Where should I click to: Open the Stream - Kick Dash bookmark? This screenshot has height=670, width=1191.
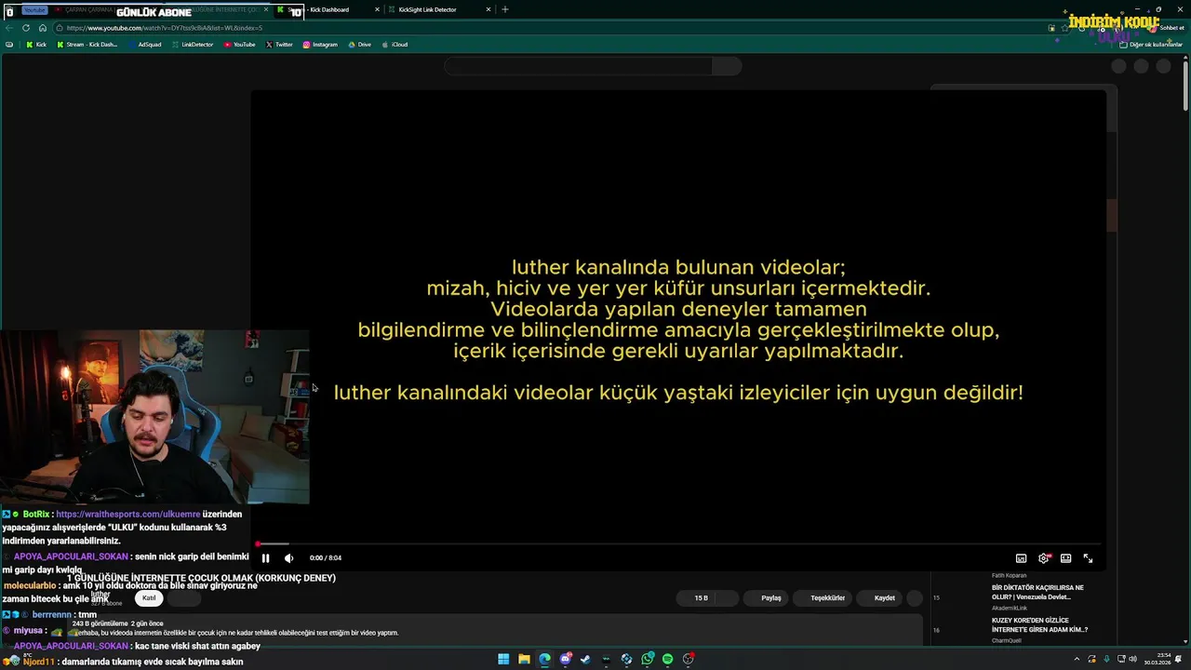[x=87, y=45]
